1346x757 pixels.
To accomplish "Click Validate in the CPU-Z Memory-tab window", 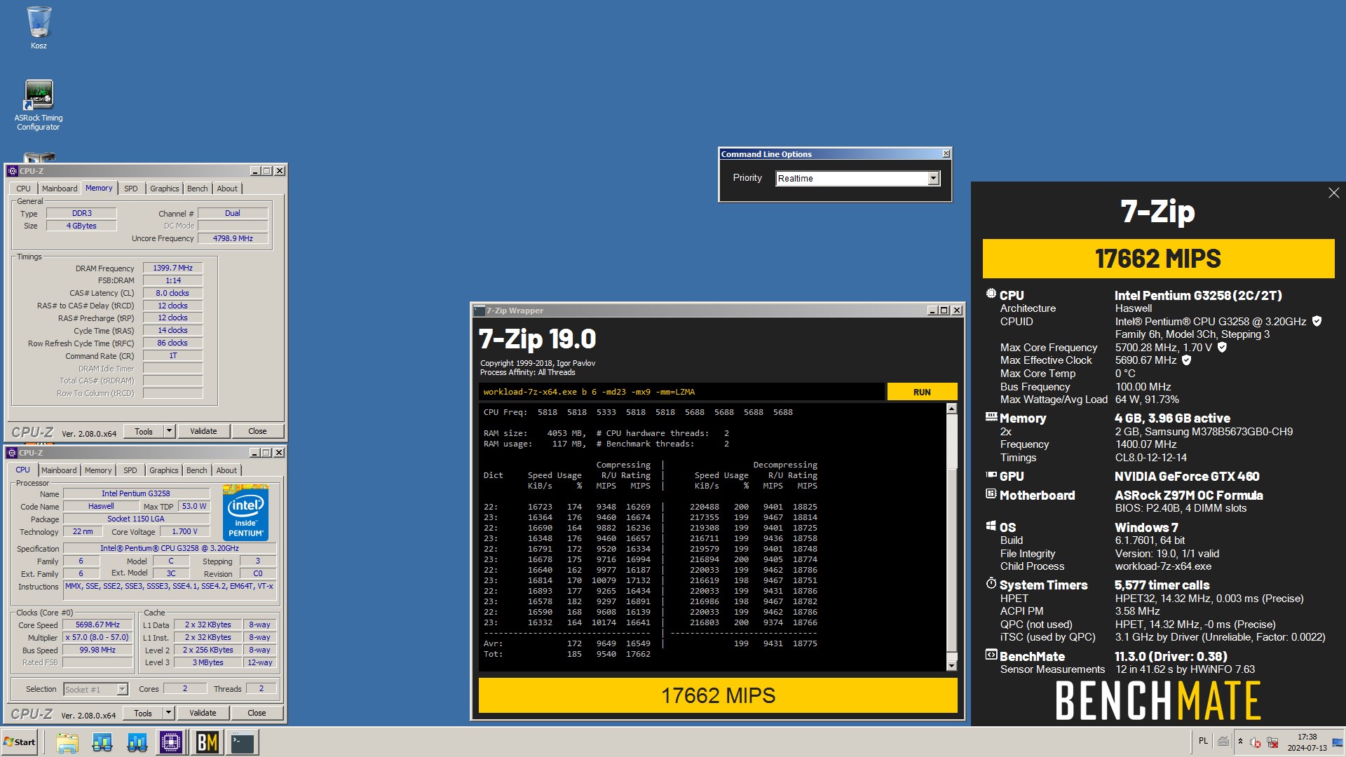I will pos(203,431).
